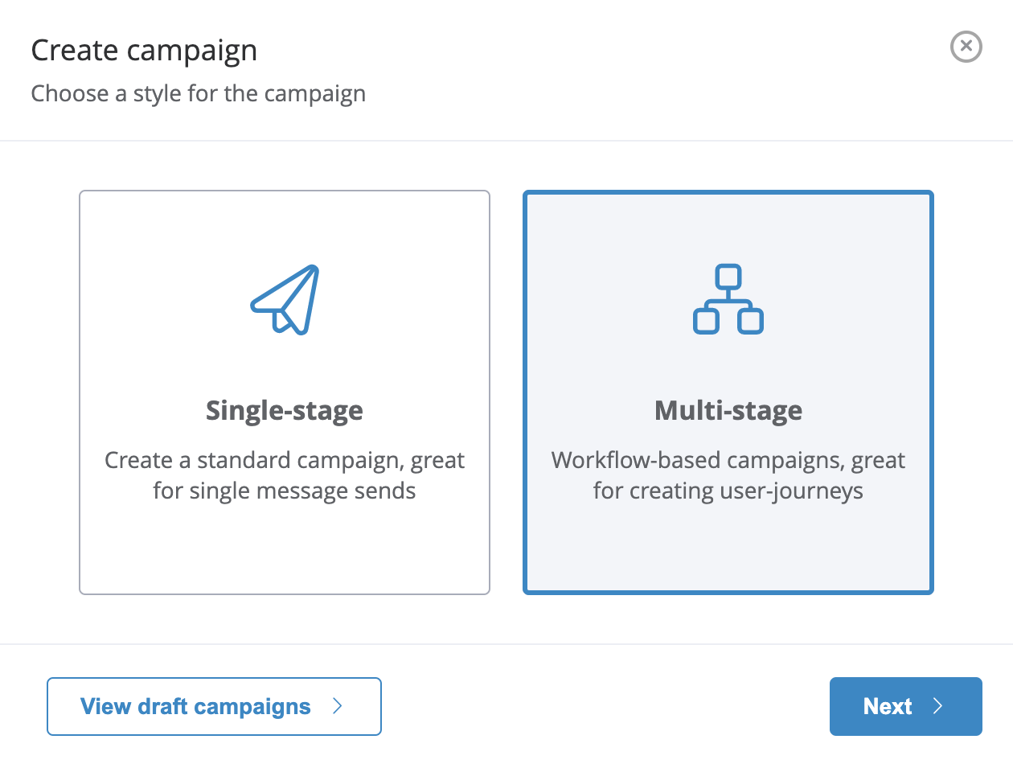
Task: Click 'Choose a style for the campaign' subtitle
Action: pyautogui.click(x=198, y=93)
